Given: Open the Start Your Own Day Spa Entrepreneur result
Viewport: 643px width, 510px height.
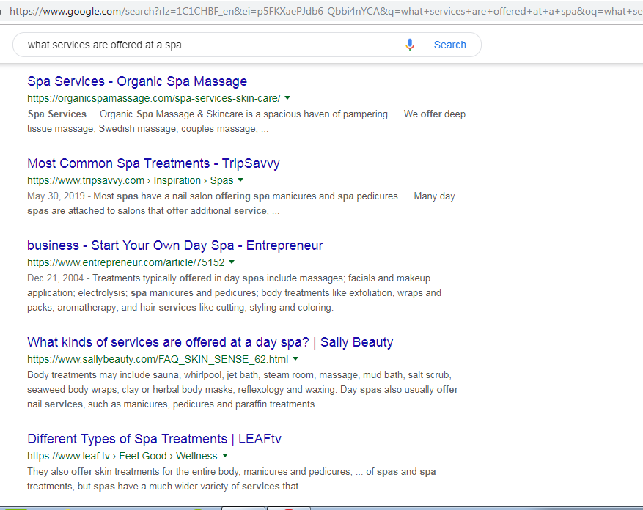Looking at the screenshot, I should tap(175, 245).
